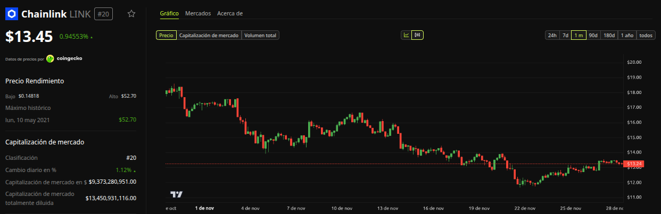Image resolution: width=661 pixels, height=214 pixels.
Task: Click the Precio Rendimiento heading
Action: pyautogui.click(x=35, y=81)
